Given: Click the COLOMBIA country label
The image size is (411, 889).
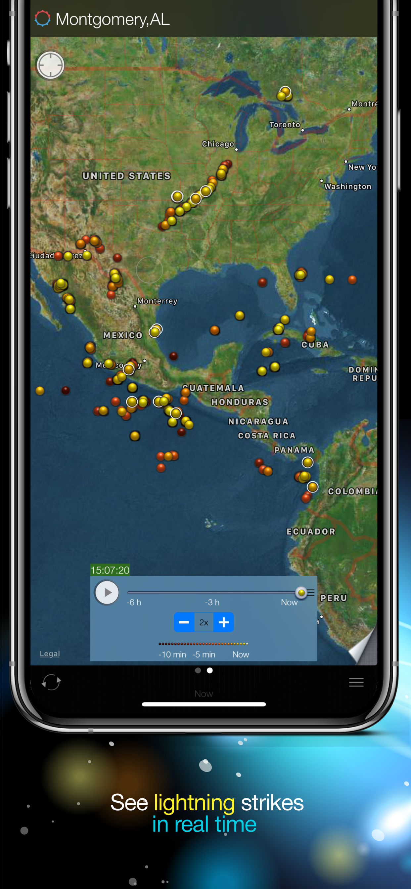Looking at the screenshot, I should click(352, 491).
